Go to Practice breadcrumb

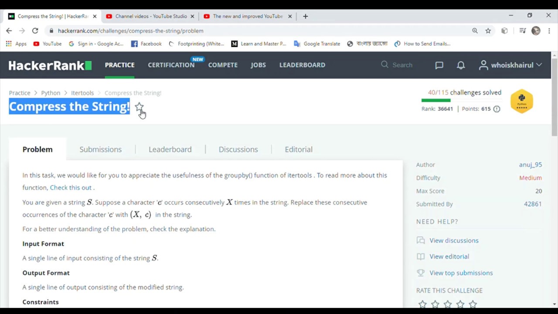20,93
